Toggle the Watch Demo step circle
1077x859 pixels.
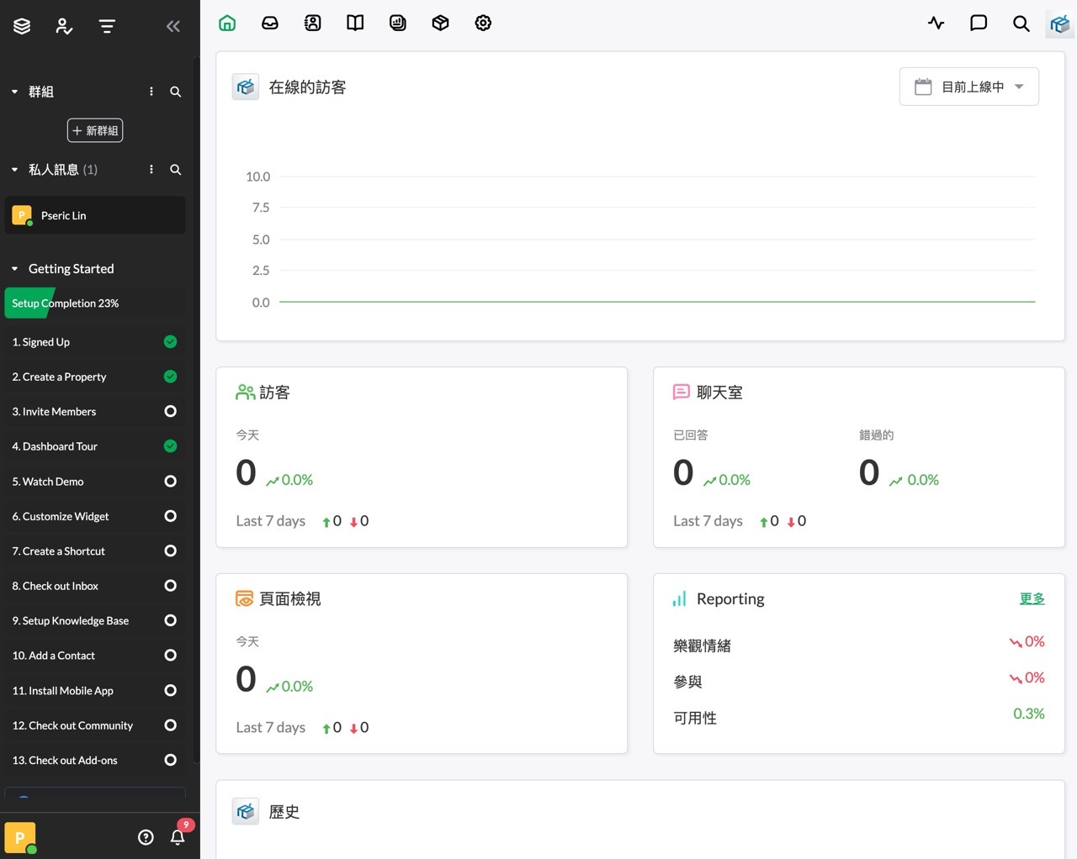[x=170, y=482]
